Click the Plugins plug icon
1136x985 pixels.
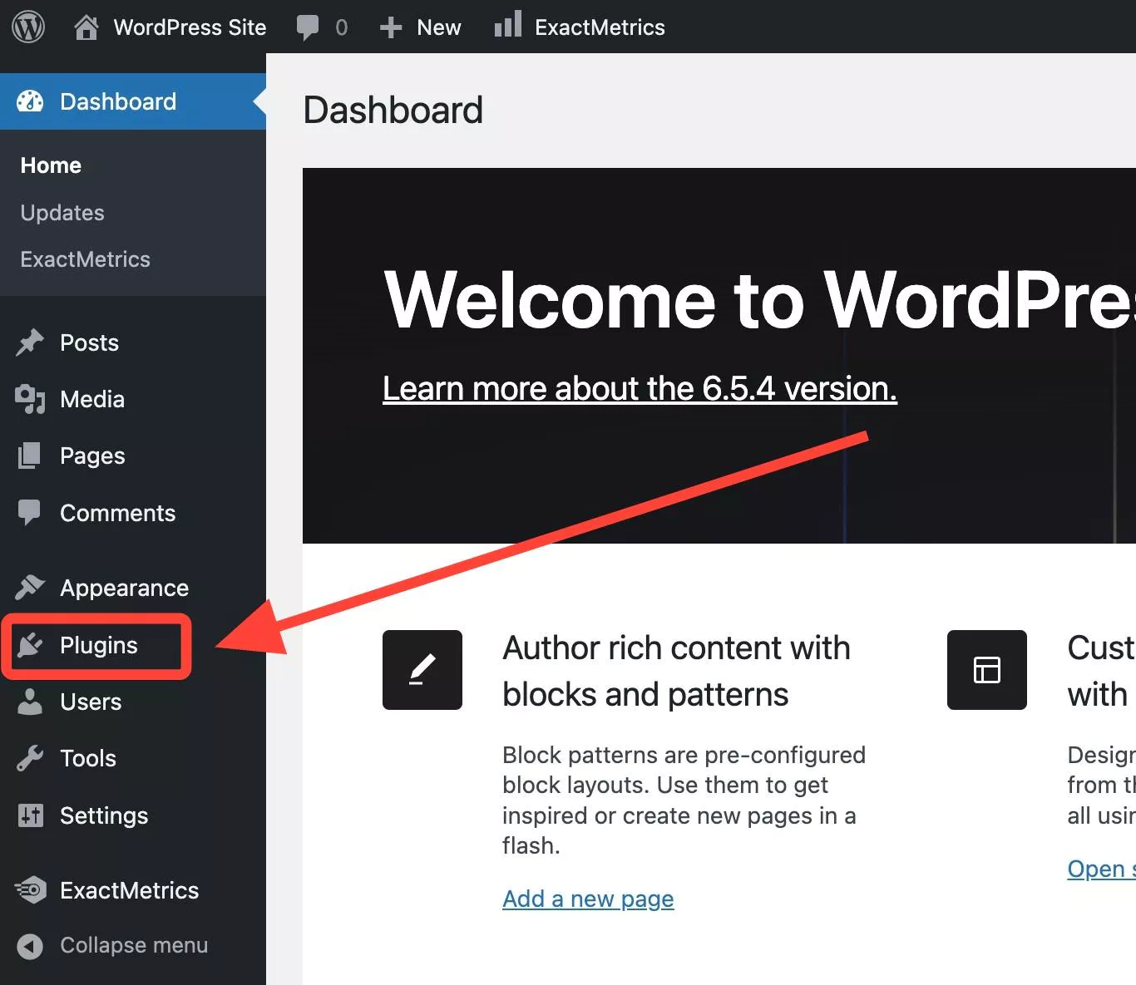click(31, 645)
